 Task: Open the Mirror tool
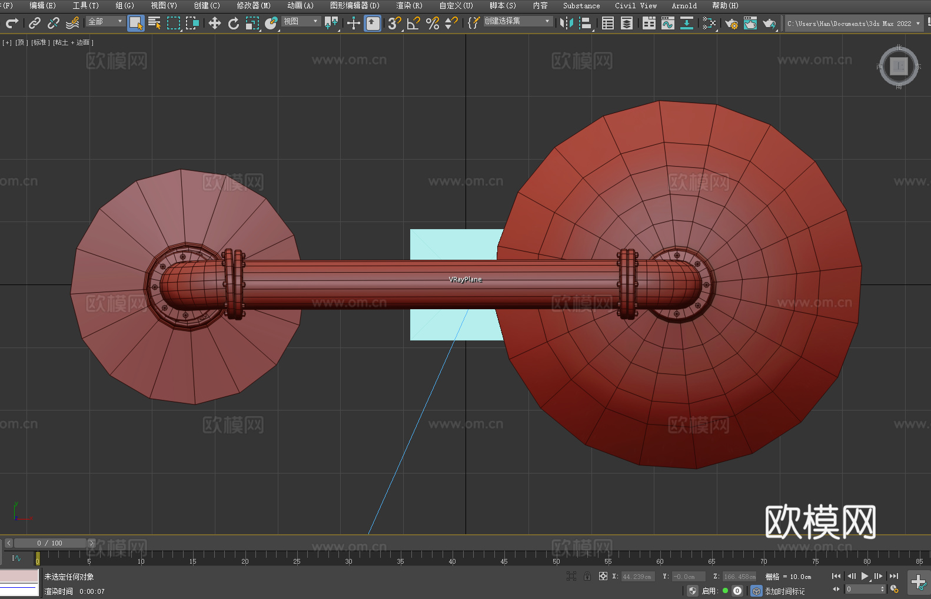[566, 23]
